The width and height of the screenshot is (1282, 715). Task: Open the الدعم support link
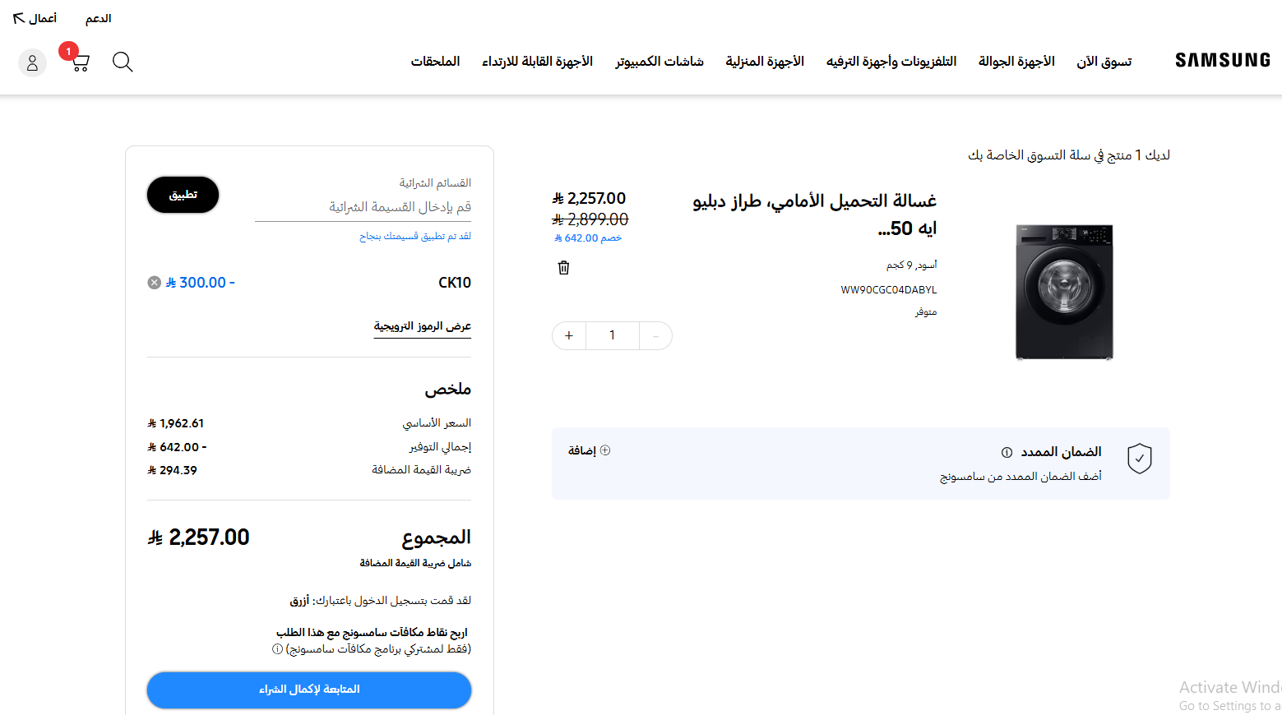click(x=98, y=18)
